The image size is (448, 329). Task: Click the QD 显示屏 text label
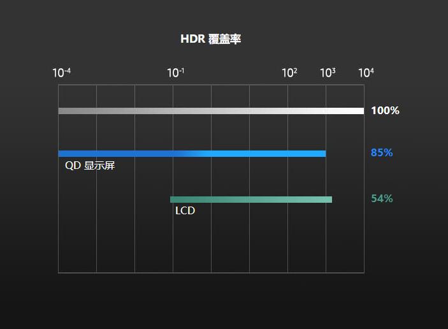tap(90, 166)
